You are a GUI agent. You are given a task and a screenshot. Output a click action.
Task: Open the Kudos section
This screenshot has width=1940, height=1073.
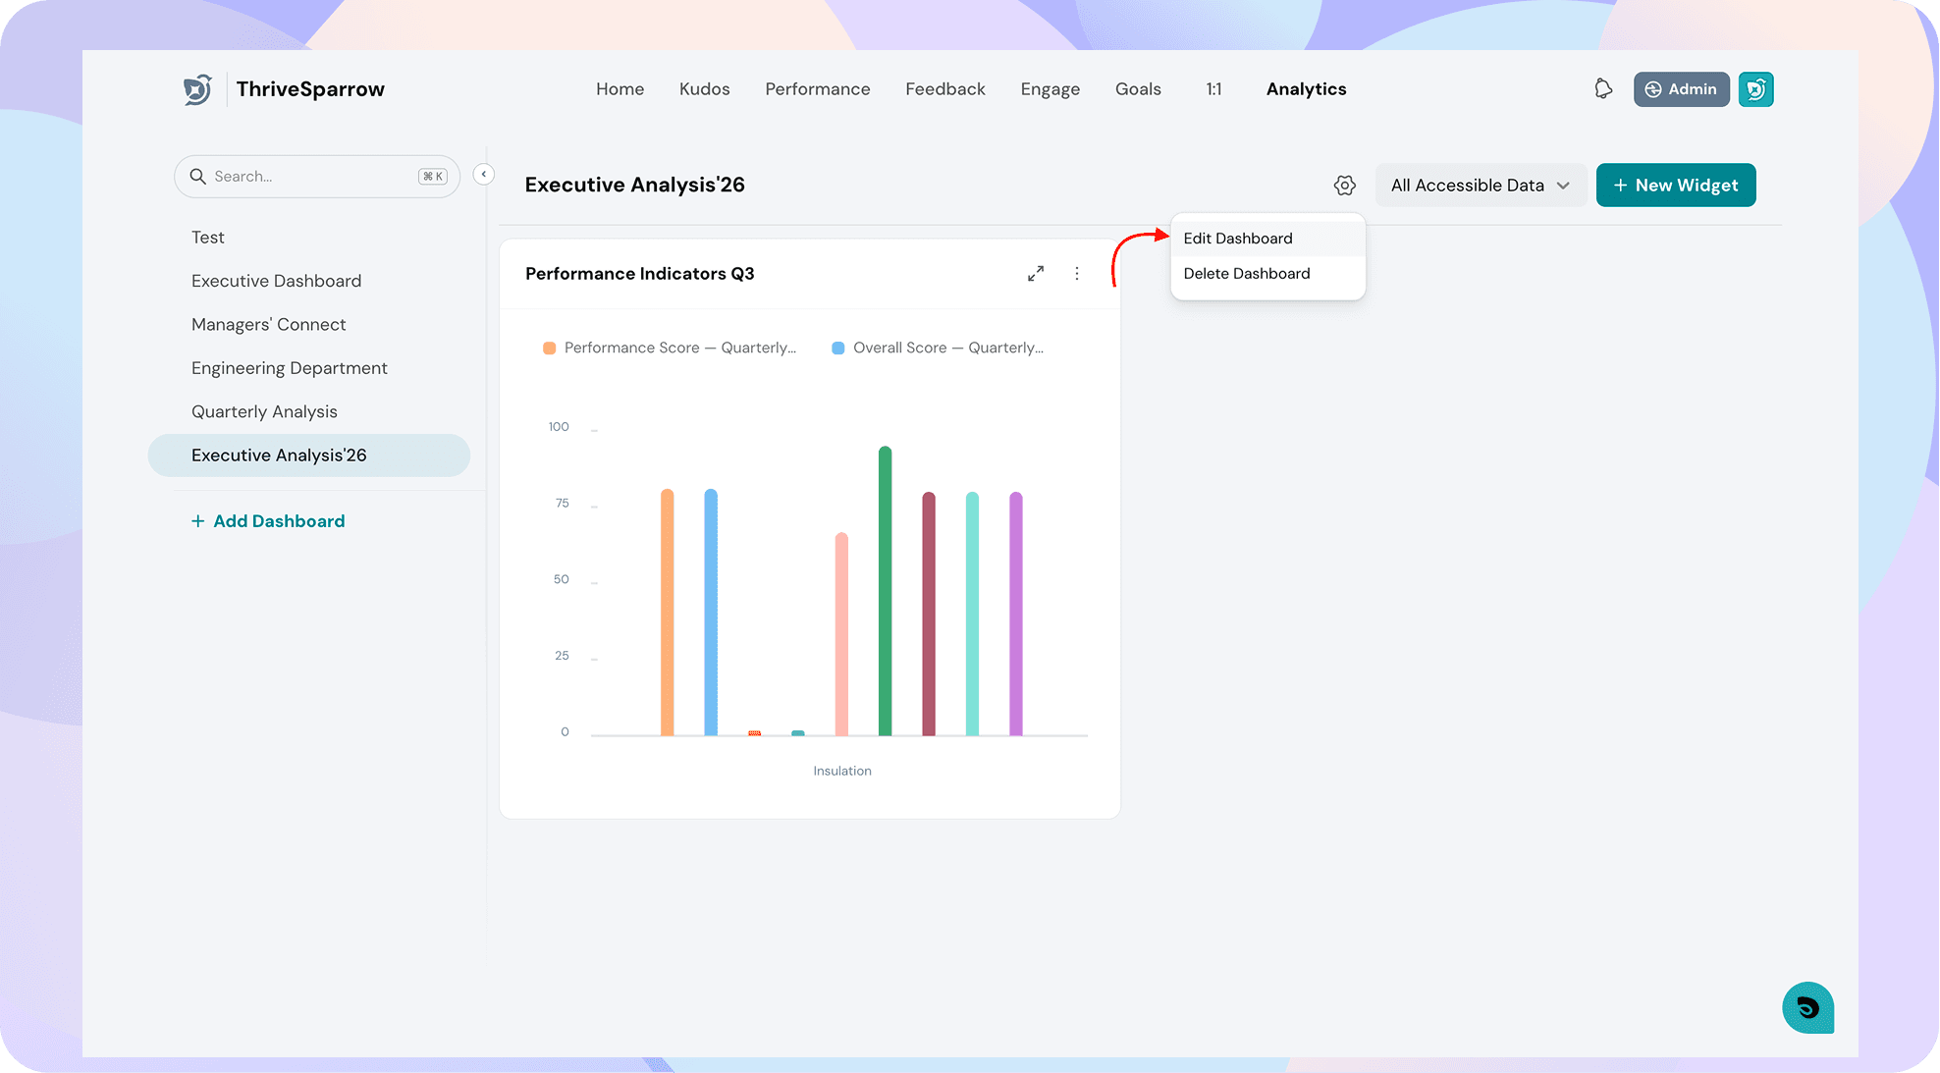(x=705, y=89)
